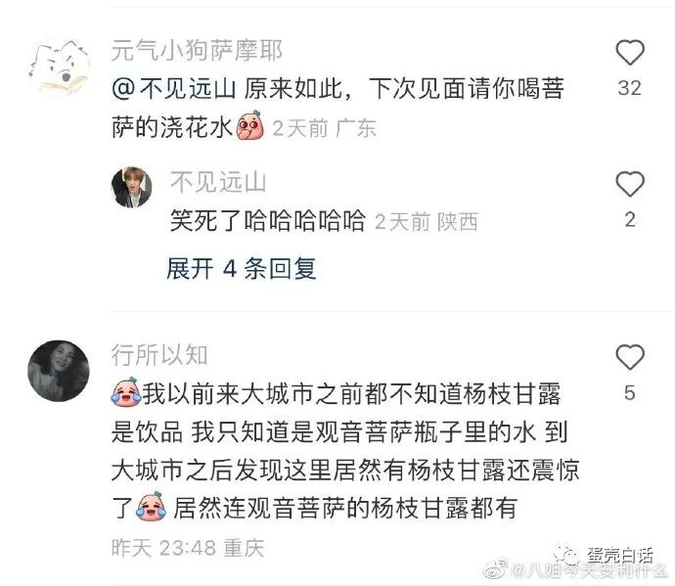Tap the Weibo watermark logo
Image resolution: width=675 pixels, height=586 pixels.
click(x=495, y=569)
